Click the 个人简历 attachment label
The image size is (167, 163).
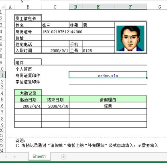point(24,69)
